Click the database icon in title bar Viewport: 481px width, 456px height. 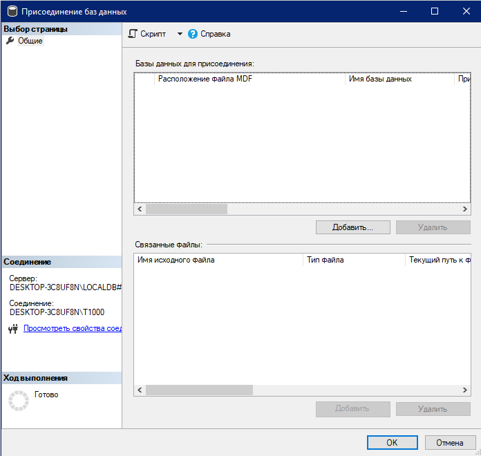[x=11, y=11]
